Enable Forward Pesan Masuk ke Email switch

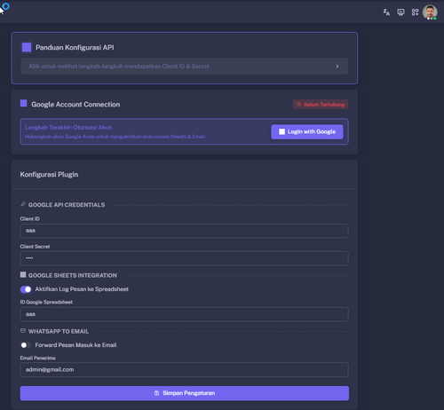click(26, 345)
